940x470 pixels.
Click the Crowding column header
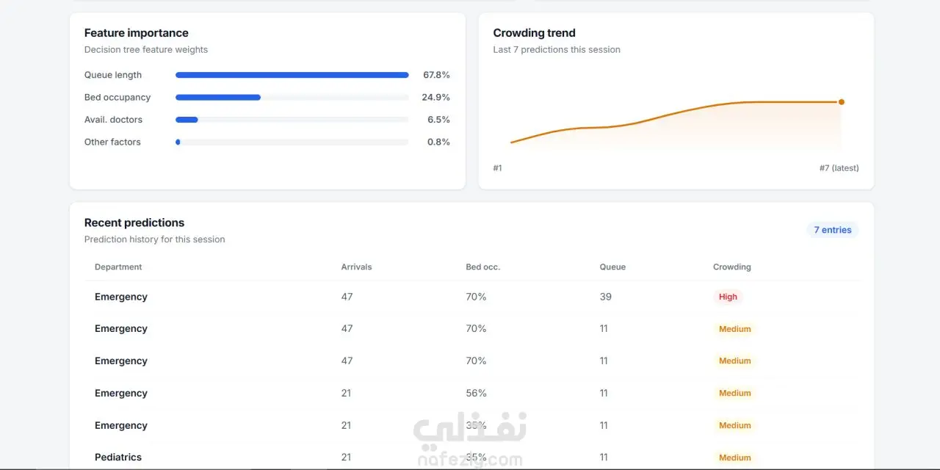pos(732,267)
